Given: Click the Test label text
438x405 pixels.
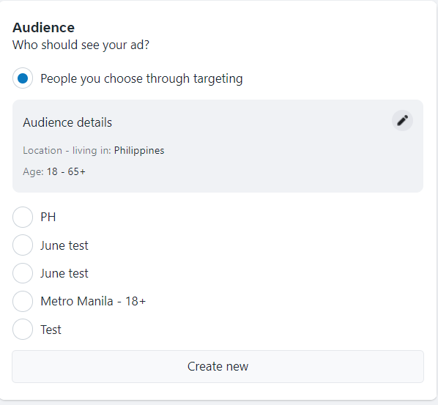Looking at the screenshot, I should 51,330.
